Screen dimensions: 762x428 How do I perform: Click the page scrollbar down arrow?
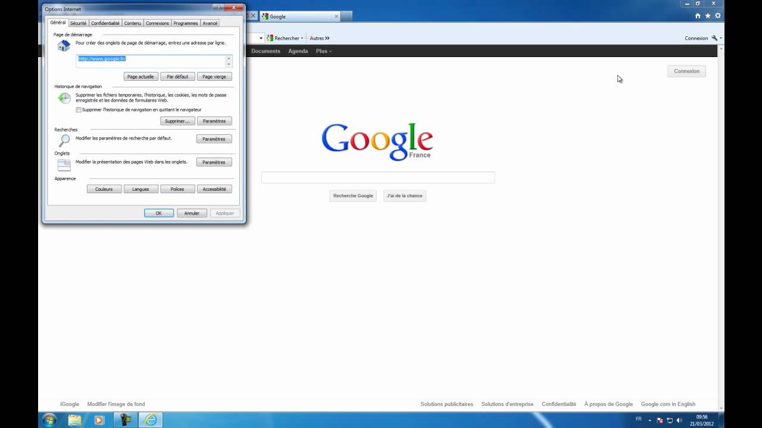(x=722, y=408)
